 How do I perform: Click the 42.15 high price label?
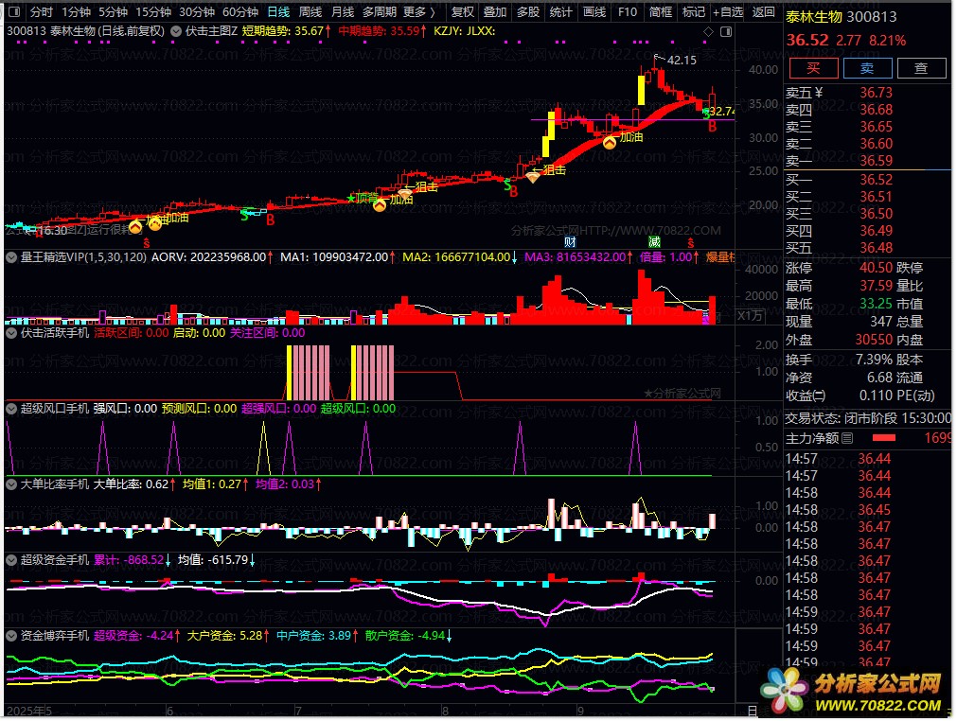pos(682,60)
